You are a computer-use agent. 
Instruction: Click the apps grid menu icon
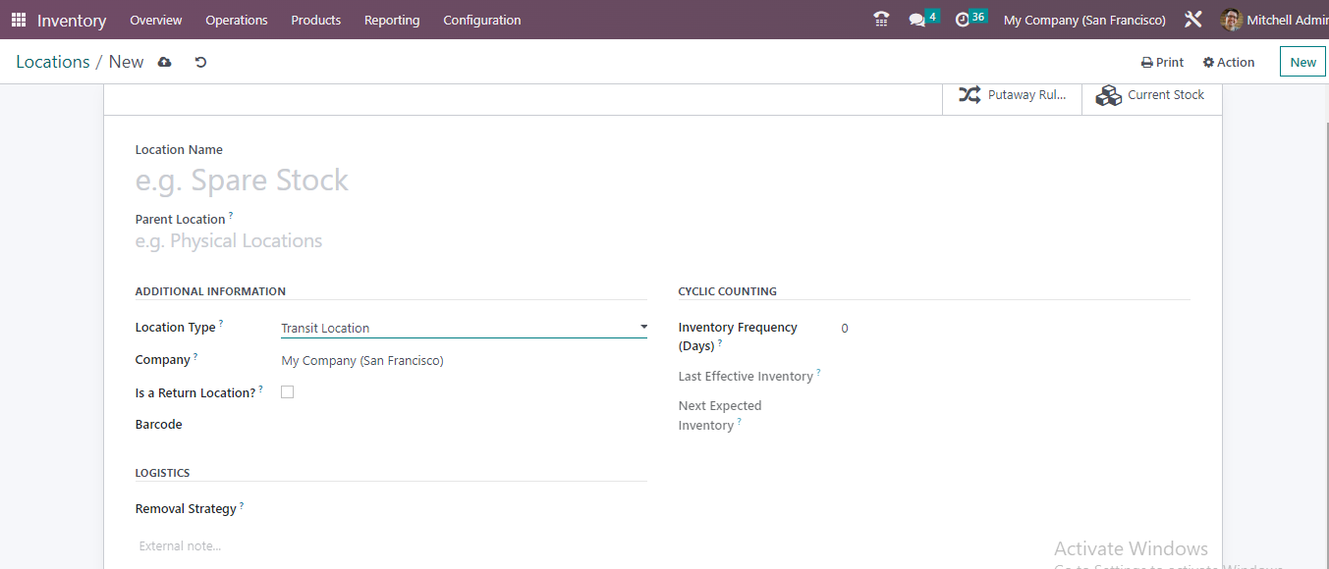point(18,19)
